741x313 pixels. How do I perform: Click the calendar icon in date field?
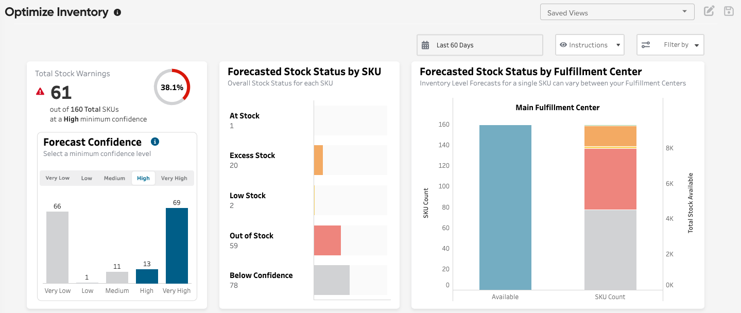click(x=425, y=45)
